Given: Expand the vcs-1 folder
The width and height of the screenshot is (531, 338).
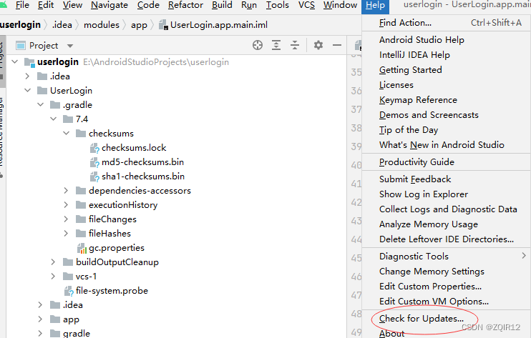Looking at the screenshot, I should (x=53, y=276).
